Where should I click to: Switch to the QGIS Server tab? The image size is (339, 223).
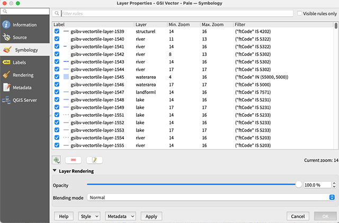[25, 100]
